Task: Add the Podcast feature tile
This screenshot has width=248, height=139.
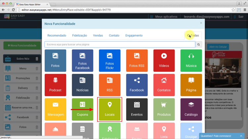Action: pos(55,85)
